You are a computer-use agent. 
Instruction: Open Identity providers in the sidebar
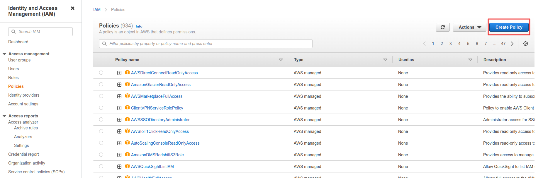[x=24, y=95]
